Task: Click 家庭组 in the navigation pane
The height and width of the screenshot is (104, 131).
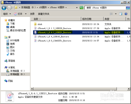Action: (x=12, y=61)
